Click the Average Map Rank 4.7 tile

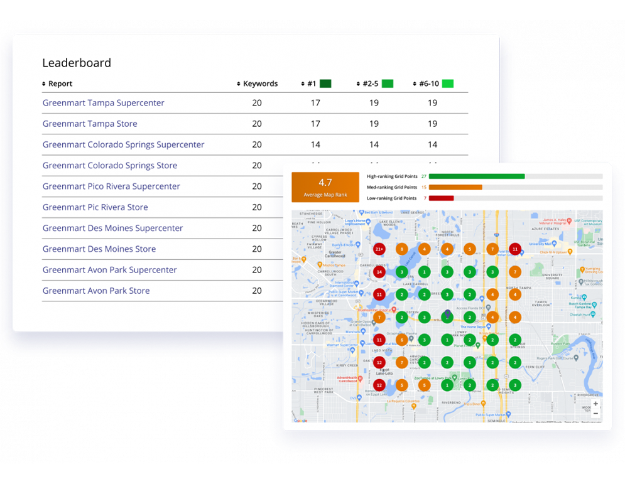point(325,186)
